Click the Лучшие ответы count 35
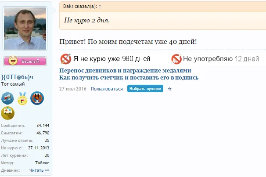 [x=47, y=141]
